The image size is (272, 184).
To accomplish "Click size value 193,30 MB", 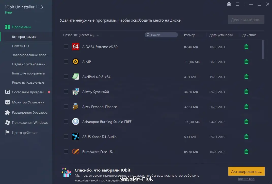I will [192, 122].
